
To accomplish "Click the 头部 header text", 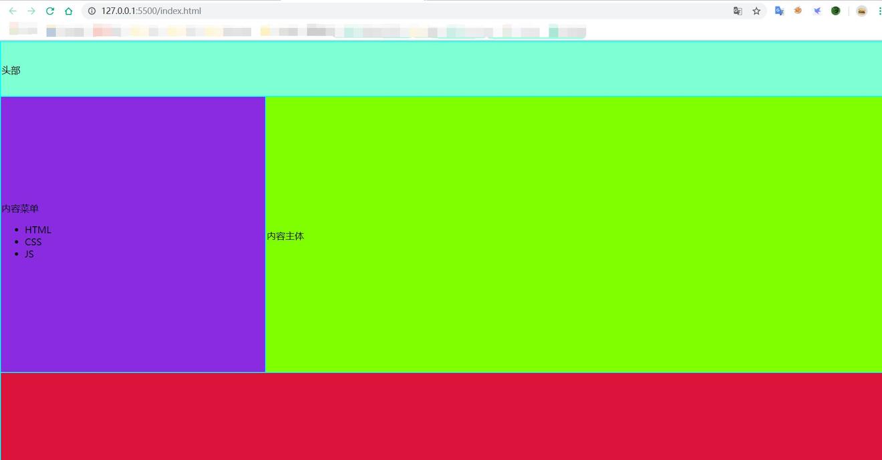I will (x=11, y=70).
